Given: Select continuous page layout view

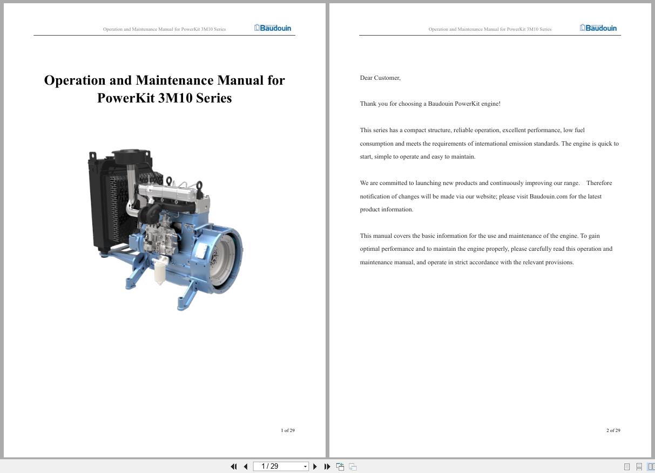Looking at the screenshot, I should [639, 466].
